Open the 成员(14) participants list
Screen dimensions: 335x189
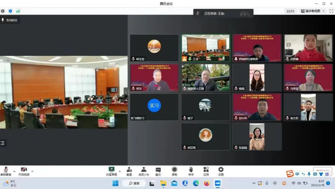coord(144,170)
